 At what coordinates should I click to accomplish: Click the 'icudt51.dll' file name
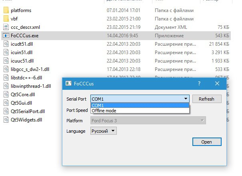coord(22,44)
